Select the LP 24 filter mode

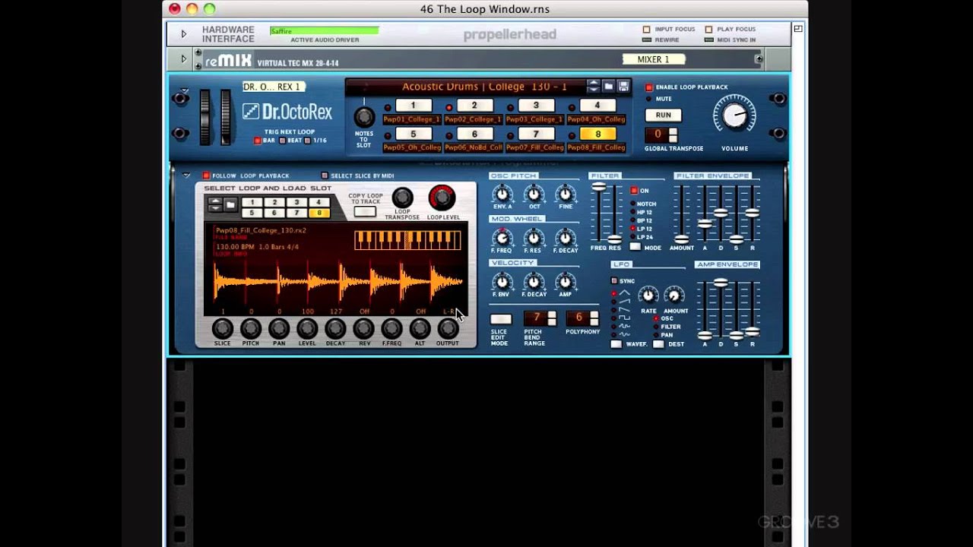click(x=632, y=237)
